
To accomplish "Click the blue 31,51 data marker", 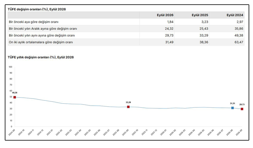I will (x=232, y=108).
